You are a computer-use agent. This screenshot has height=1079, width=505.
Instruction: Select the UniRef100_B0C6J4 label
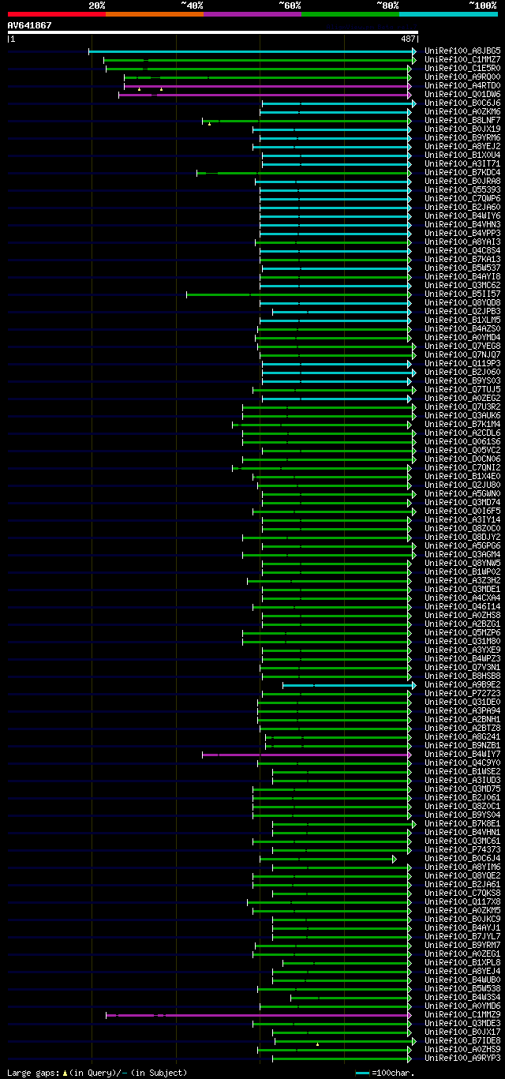[462, 859]
